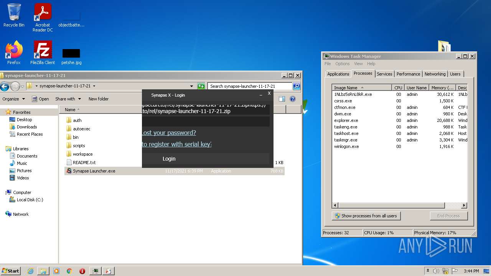
Task: Sort files by the Name column header
Action: [101, 109]
